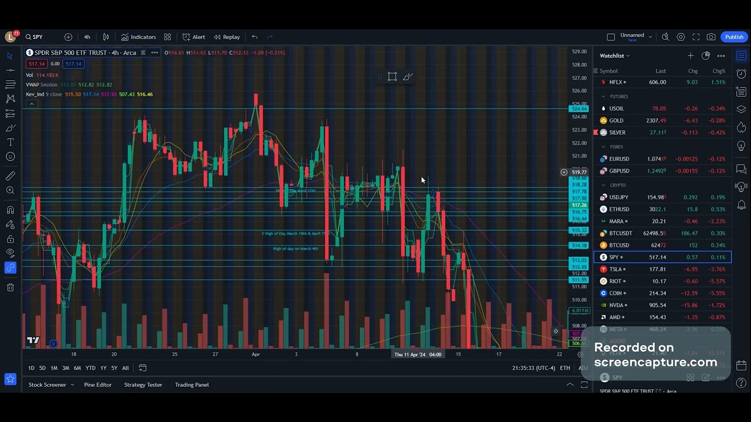Select the TSLA row in watchlist
The height and width of the screenshot is (422, 751).
[663, 269]
